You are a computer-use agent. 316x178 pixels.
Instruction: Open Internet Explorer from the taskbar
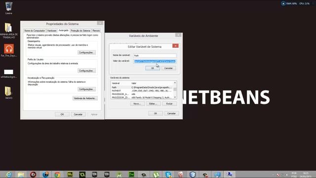pos(8,175)
